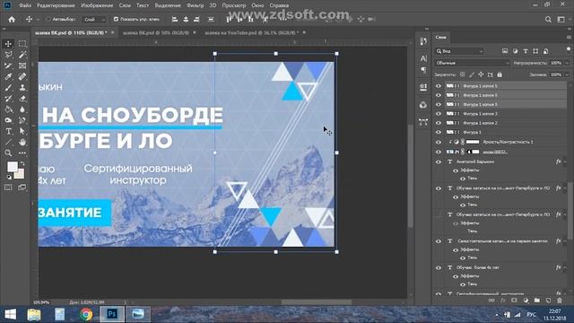Open the Search icon at top right

tap(548, 20)
